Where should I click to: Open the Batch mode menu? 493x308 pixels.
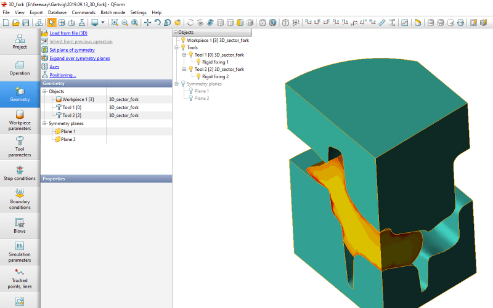coord(113,12)
